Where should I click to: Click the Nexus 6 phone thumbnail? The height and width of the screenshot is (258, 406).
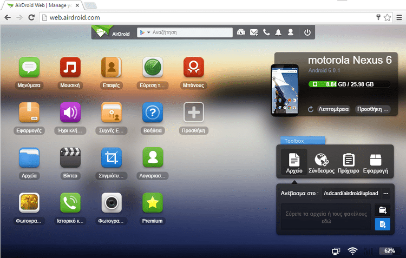tap(285, 90)
